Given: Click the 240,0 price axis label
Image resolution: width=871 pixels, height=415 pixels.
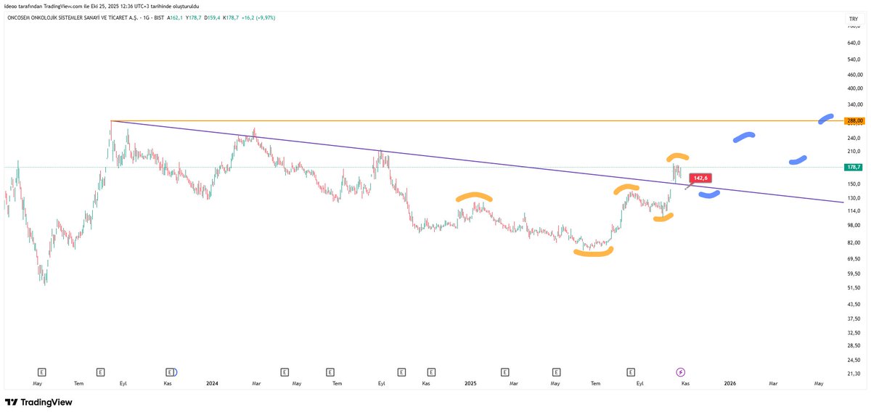Looking at the screenshot, I should (854, 138).
